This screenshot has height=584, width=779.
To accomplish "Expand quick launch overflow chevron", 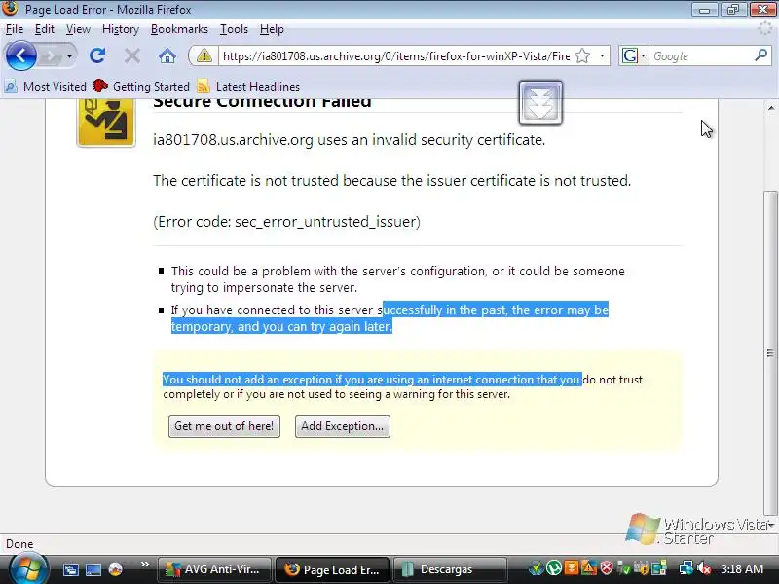I will [x=144, y=565].
